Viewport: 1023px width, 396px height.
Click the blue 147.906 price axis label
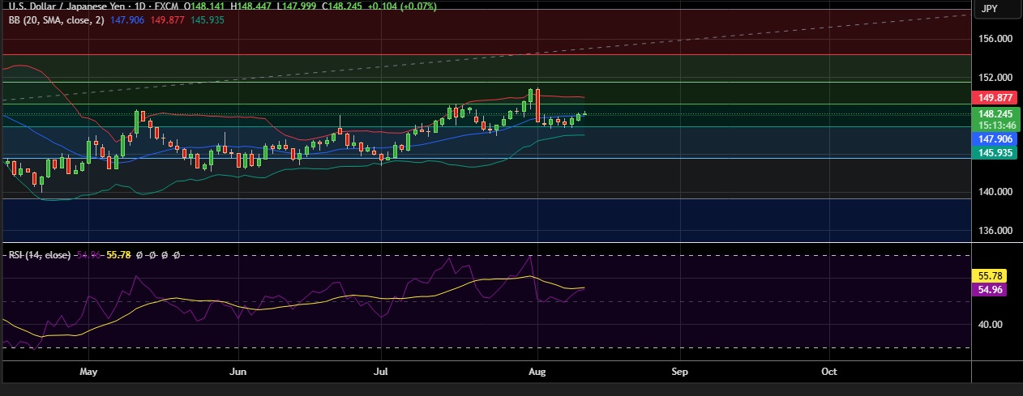pyautogui.click(x=995, y=139)
